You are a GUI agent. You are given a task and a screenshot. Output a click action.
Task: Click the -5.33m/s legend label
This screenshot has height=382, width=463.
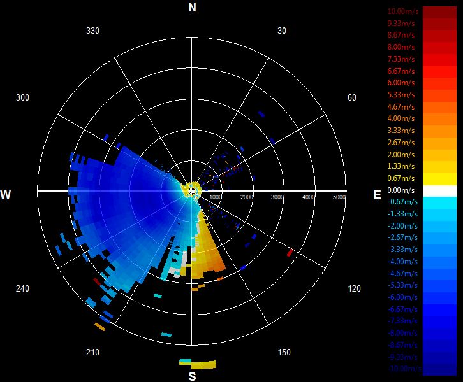tap(402, 285)
